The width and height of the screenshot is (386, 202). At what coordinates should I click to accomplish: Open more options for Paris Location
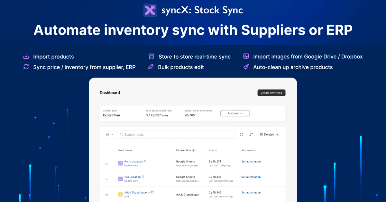tap(278, 164)
